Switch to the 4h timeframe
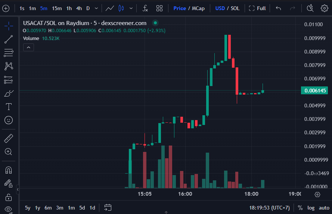 pos(79,9)
